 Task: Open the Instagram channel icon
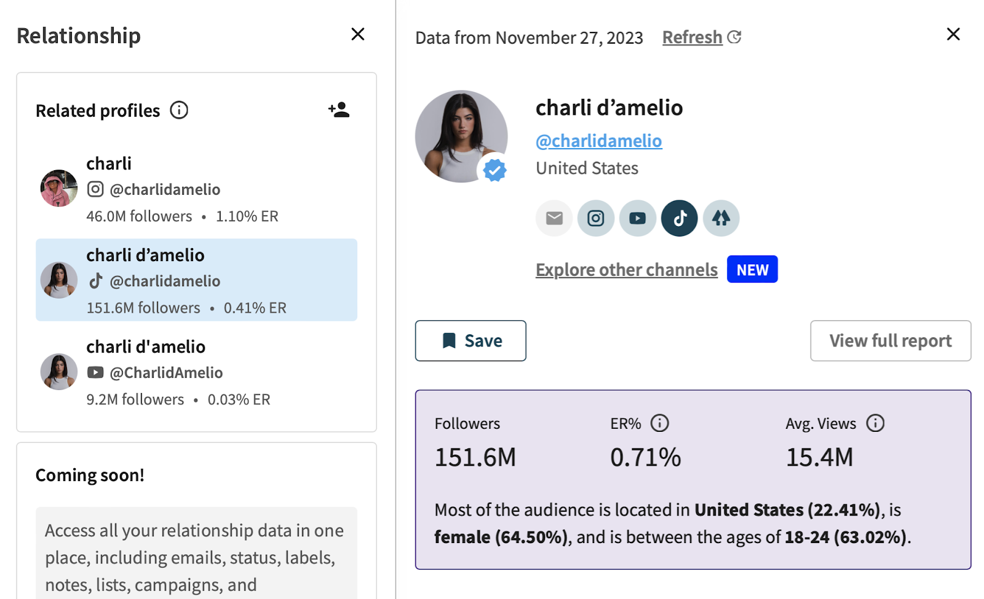click(595, 218)
